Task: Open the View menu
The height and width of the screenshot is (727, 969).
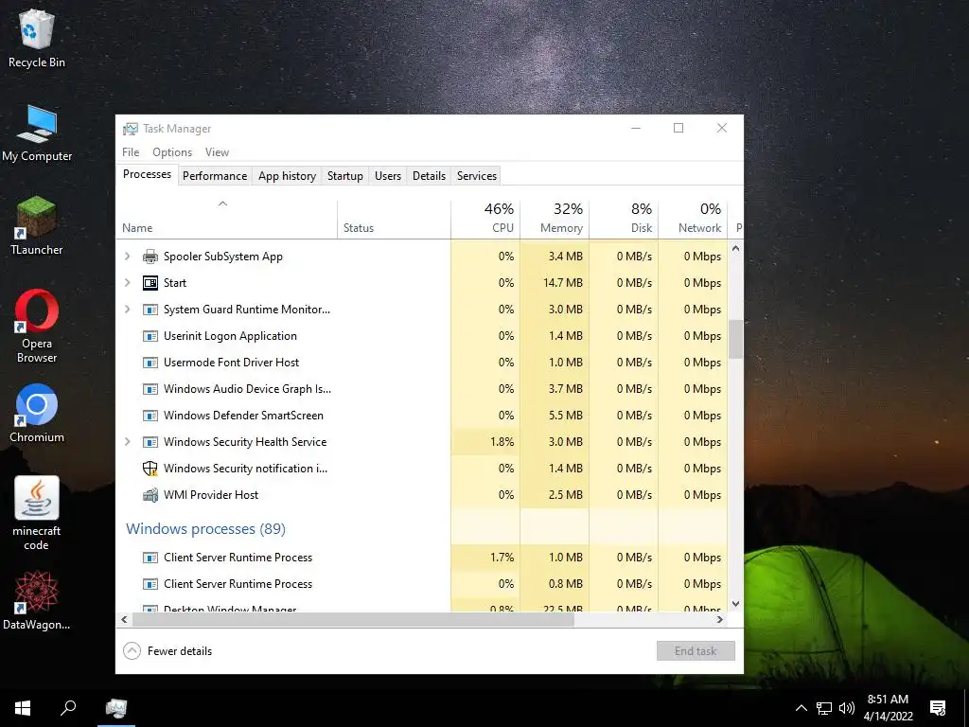Action: pyautogui.click(x=217, y=152)
